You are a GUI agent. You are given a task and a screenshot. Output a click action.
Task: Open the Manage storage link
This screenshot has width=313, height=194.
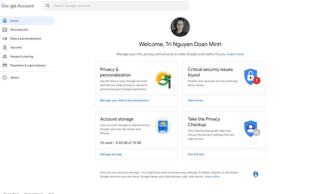(111, 154)
